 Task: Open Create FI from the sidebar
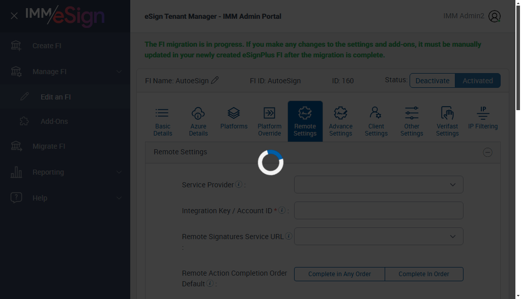(47, 46)
